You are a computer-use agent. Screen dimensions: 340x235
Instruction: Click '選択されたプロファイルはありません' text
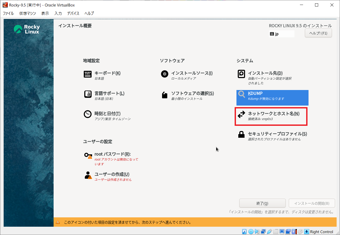click(x=274, y=139)
